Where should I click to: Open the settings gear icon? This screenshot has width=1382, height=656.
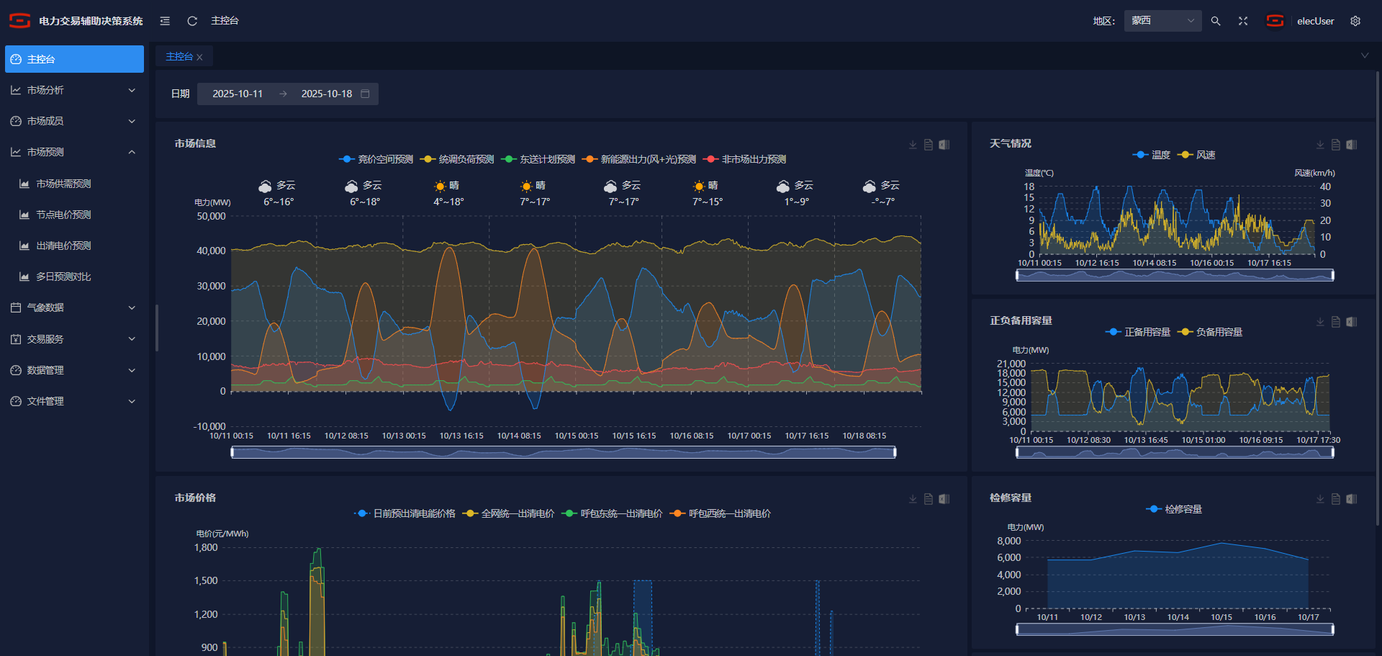[x=1355, y=21]
